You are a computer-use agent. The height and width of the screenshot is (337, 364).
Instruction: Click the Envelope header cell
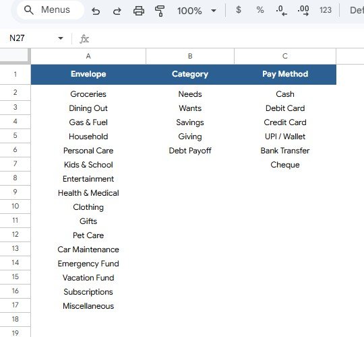pyautogui.click(x=88, y=75)
